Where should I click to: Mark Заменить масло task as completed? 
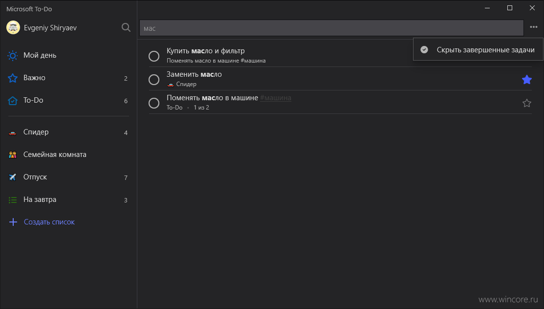coord(153,80)
